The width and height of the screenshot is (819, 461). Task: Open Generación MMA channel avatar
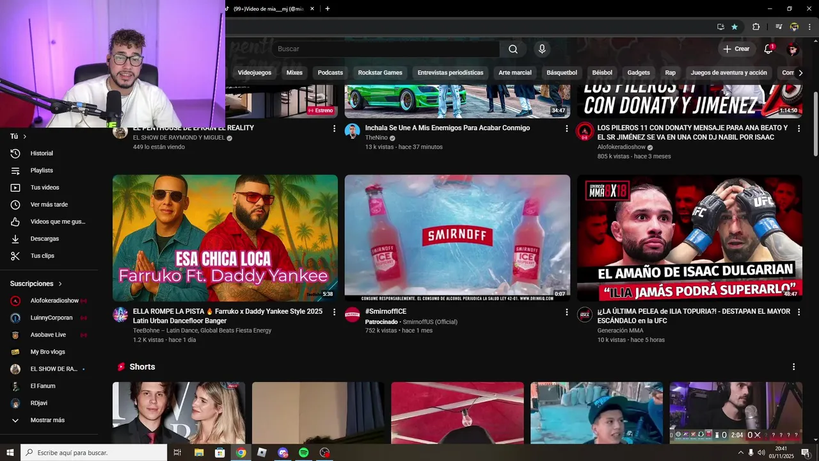click(x=585, y=314)
